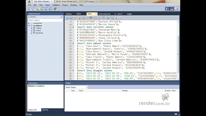The image size is (206, 116).
Task: Toggle auto-commit mode icon
Action: click(103, 18)
